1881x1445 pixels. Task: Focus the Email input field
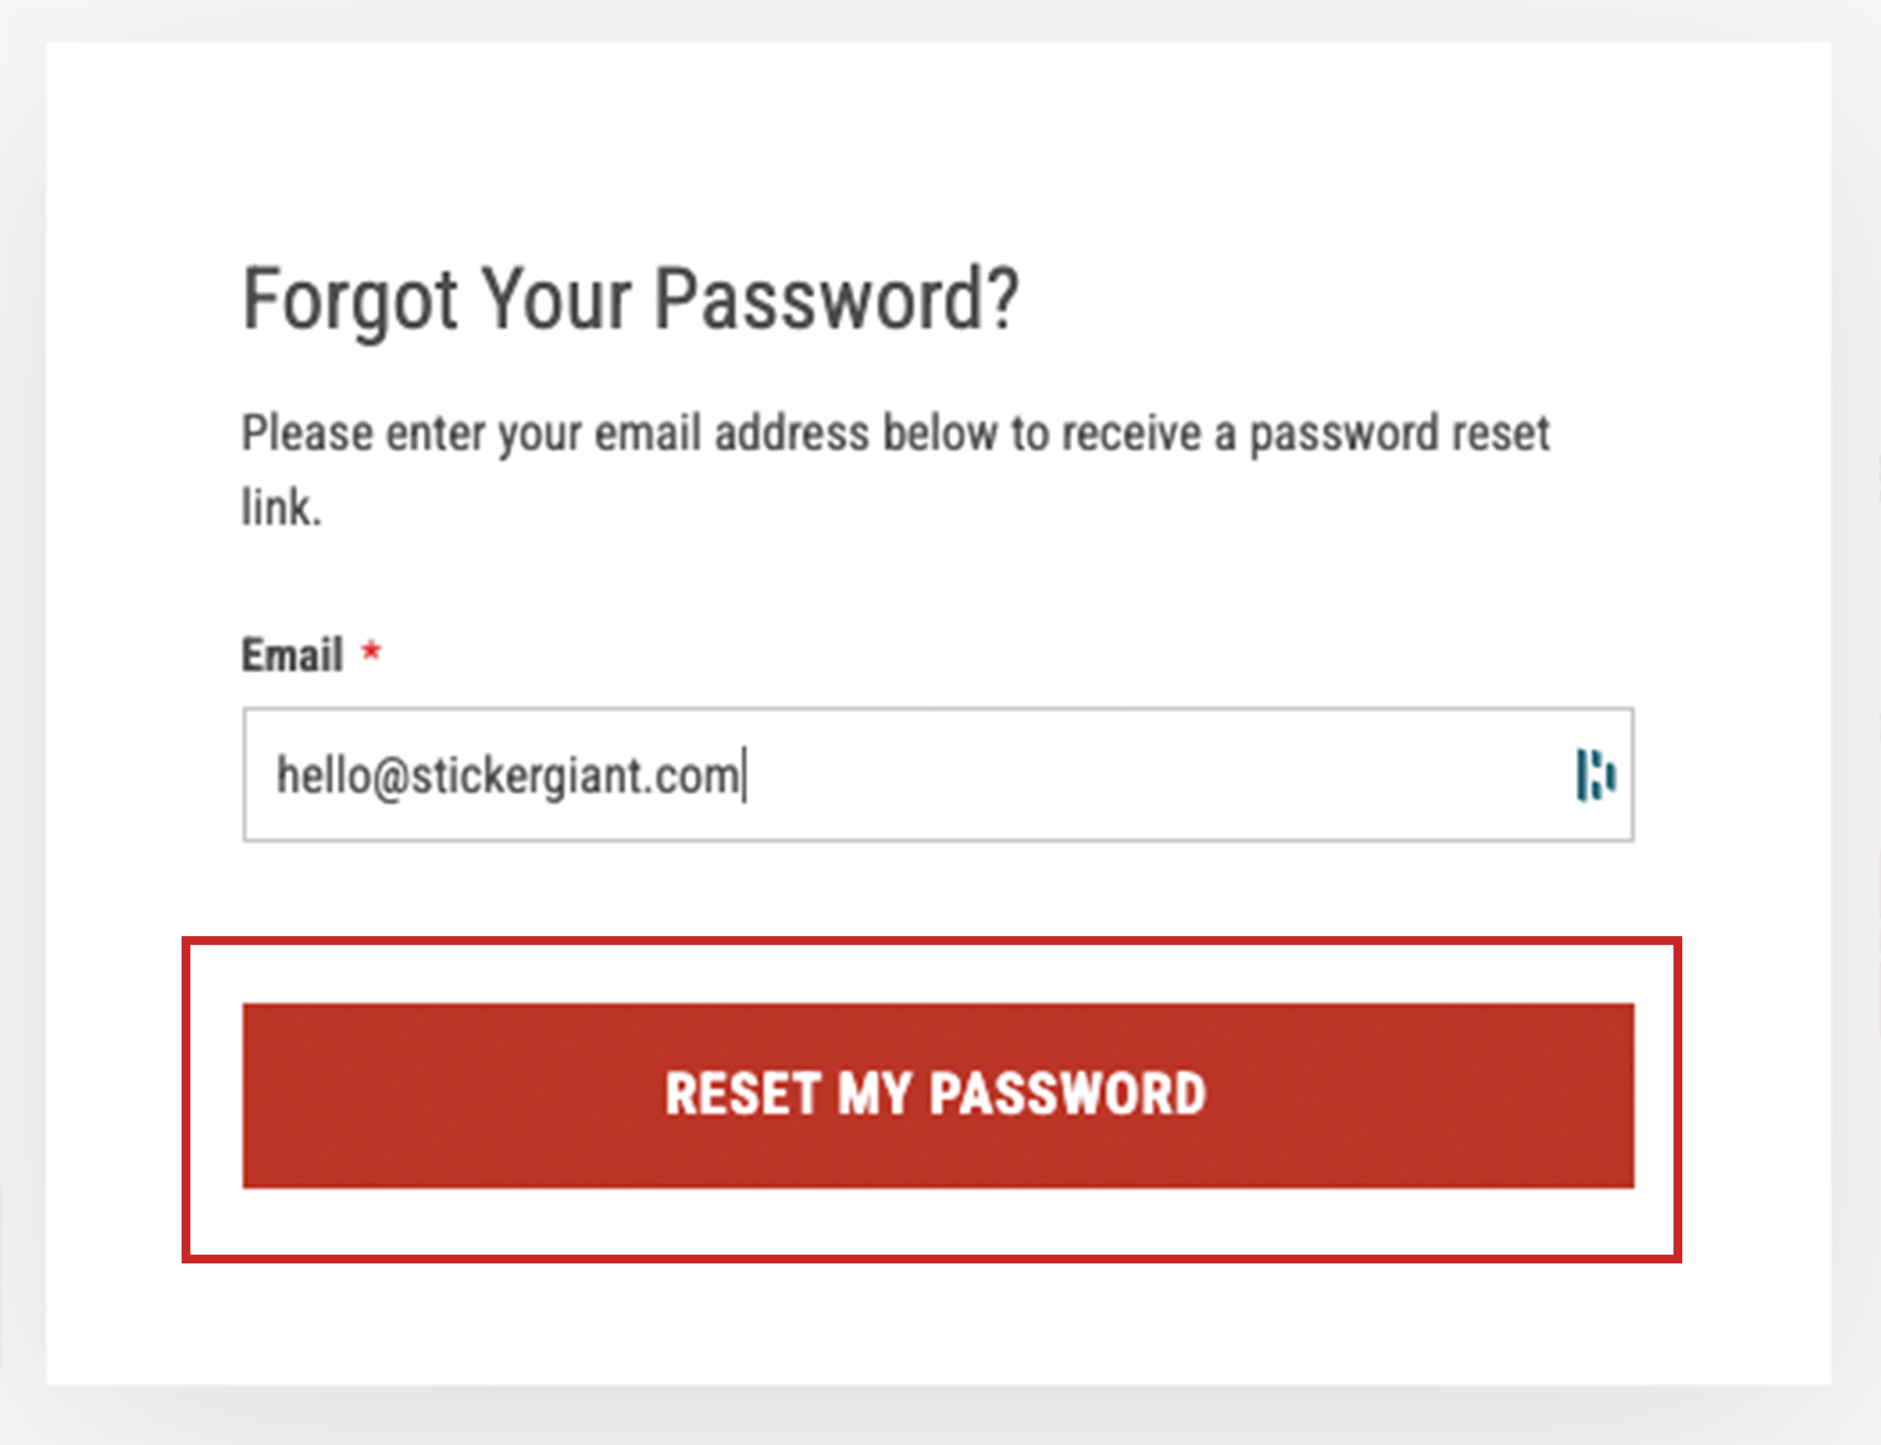[x=938, y=774]
